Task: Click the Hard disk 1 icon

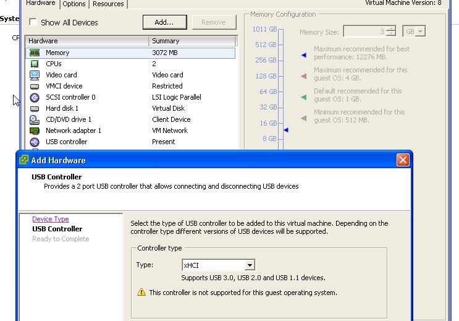Action: [x=35, y=108]
